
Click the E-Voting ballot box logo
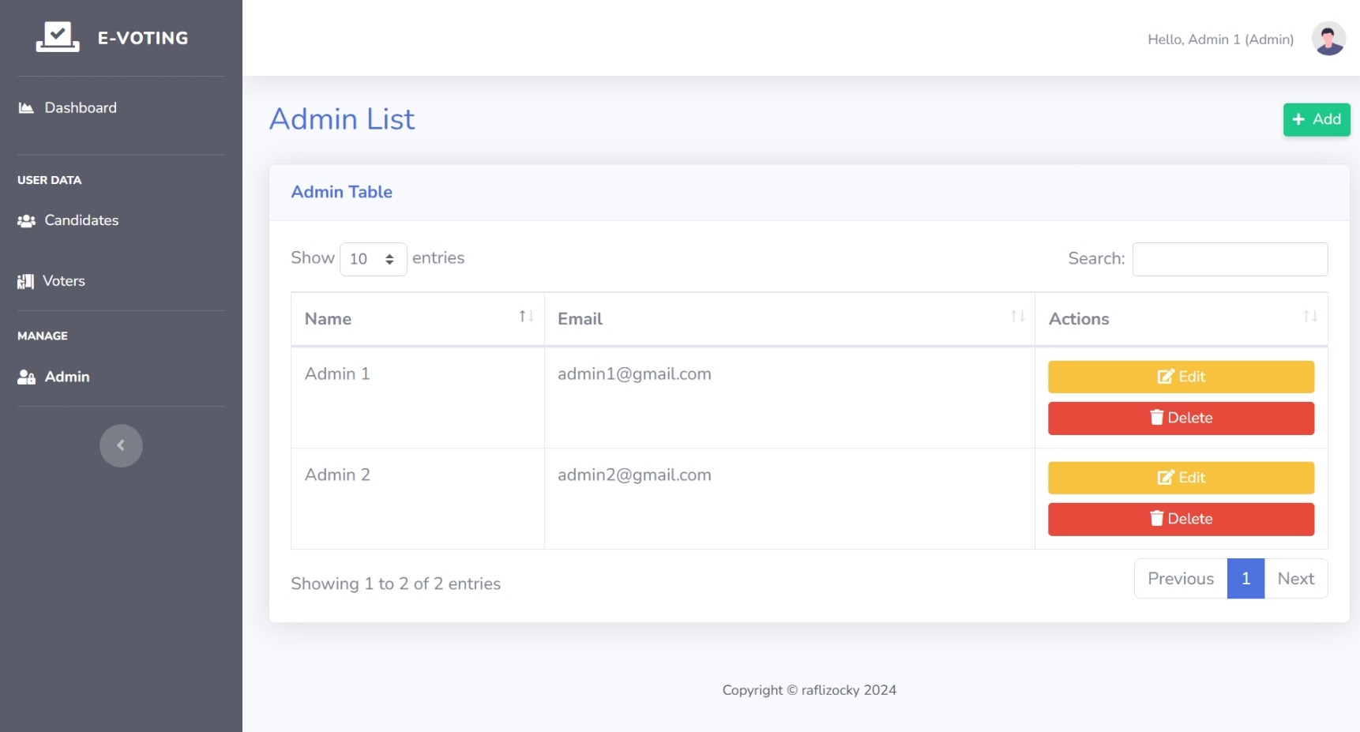(x=58, y=37)
